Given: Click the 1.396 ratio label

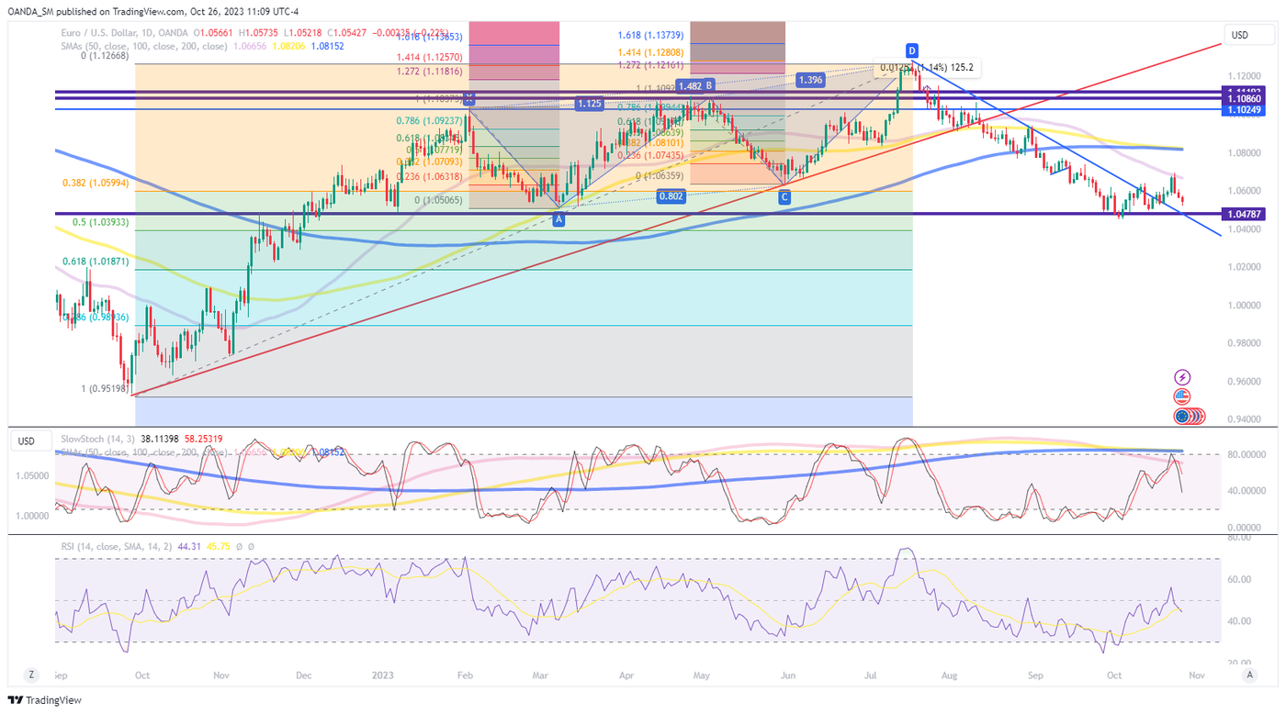Looking at the screenshot, I should coord(810,80).
